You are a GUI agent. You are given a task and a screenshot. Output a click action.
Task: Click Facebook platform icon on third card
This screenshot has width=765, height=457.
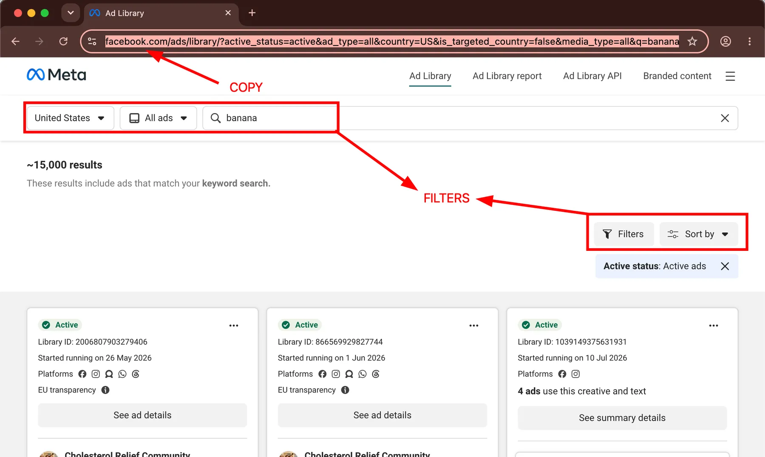(562, 374)
